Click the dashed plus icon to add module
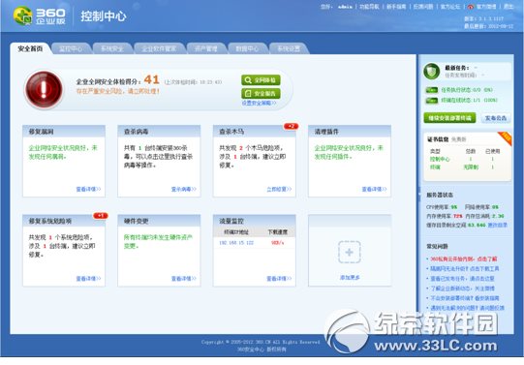This screenshot has height=365, width=524. coord(349,252)
